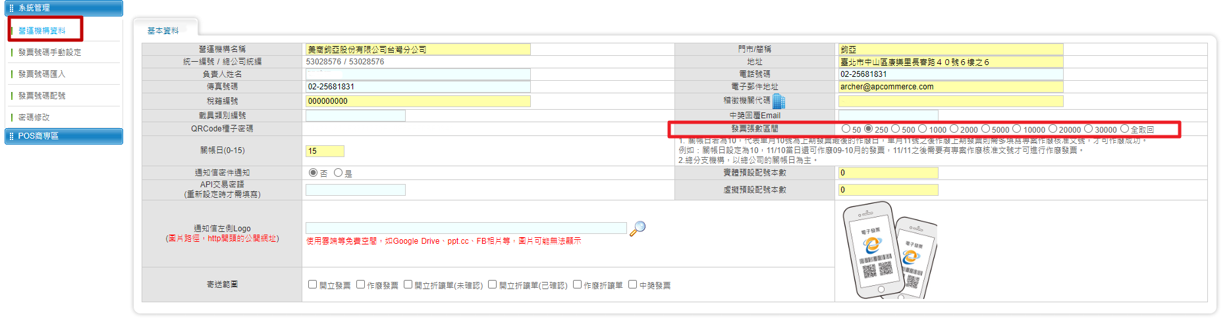Click the 營運機構名稱 input field

[418, 49]
